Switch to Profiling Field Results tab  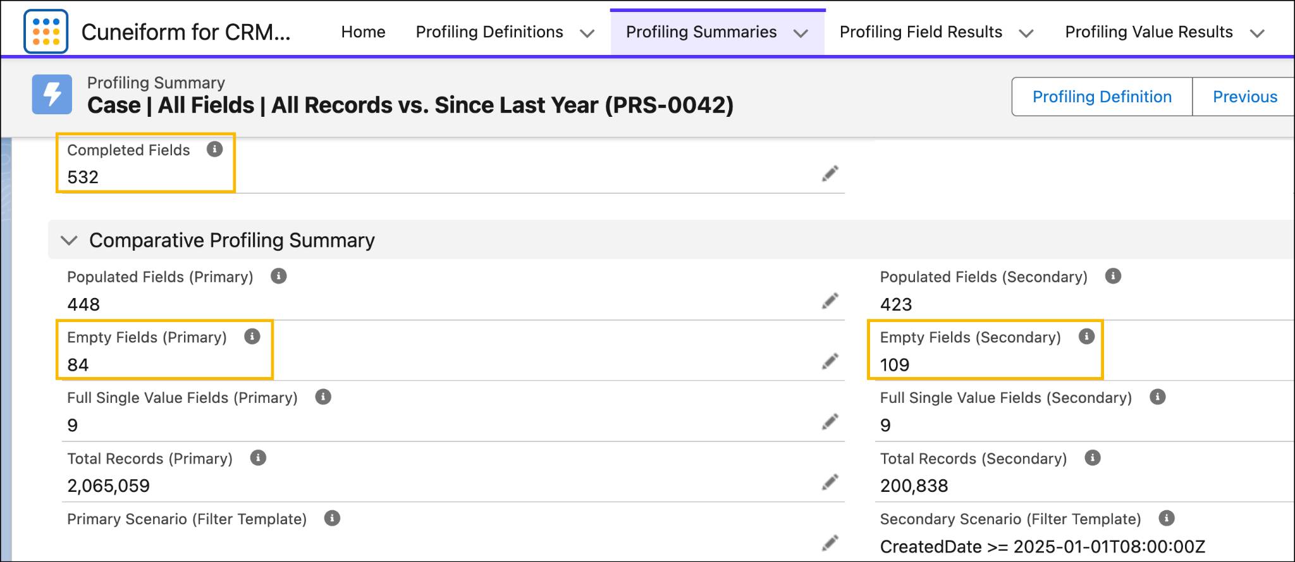(921, 32)
